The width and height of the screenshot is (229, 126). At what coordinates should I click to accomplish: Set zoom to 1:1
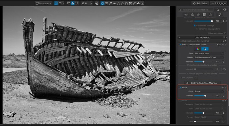click(x=77, y=3)
